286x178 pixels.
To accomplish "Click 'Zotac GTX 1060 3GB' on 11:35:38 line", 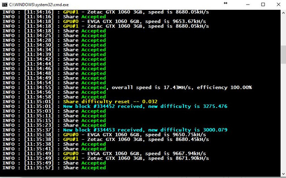I will [114, 140].
